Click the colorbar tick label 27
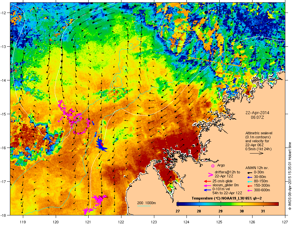Viewport: 292px width, 225px height. coord(178,211)
